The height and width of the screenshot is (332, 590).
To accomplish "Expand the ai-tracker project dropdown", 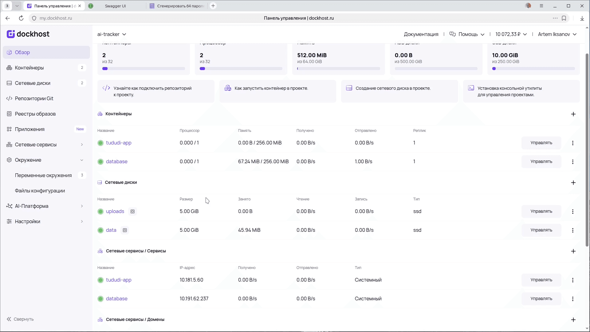I will click(112, 34).
